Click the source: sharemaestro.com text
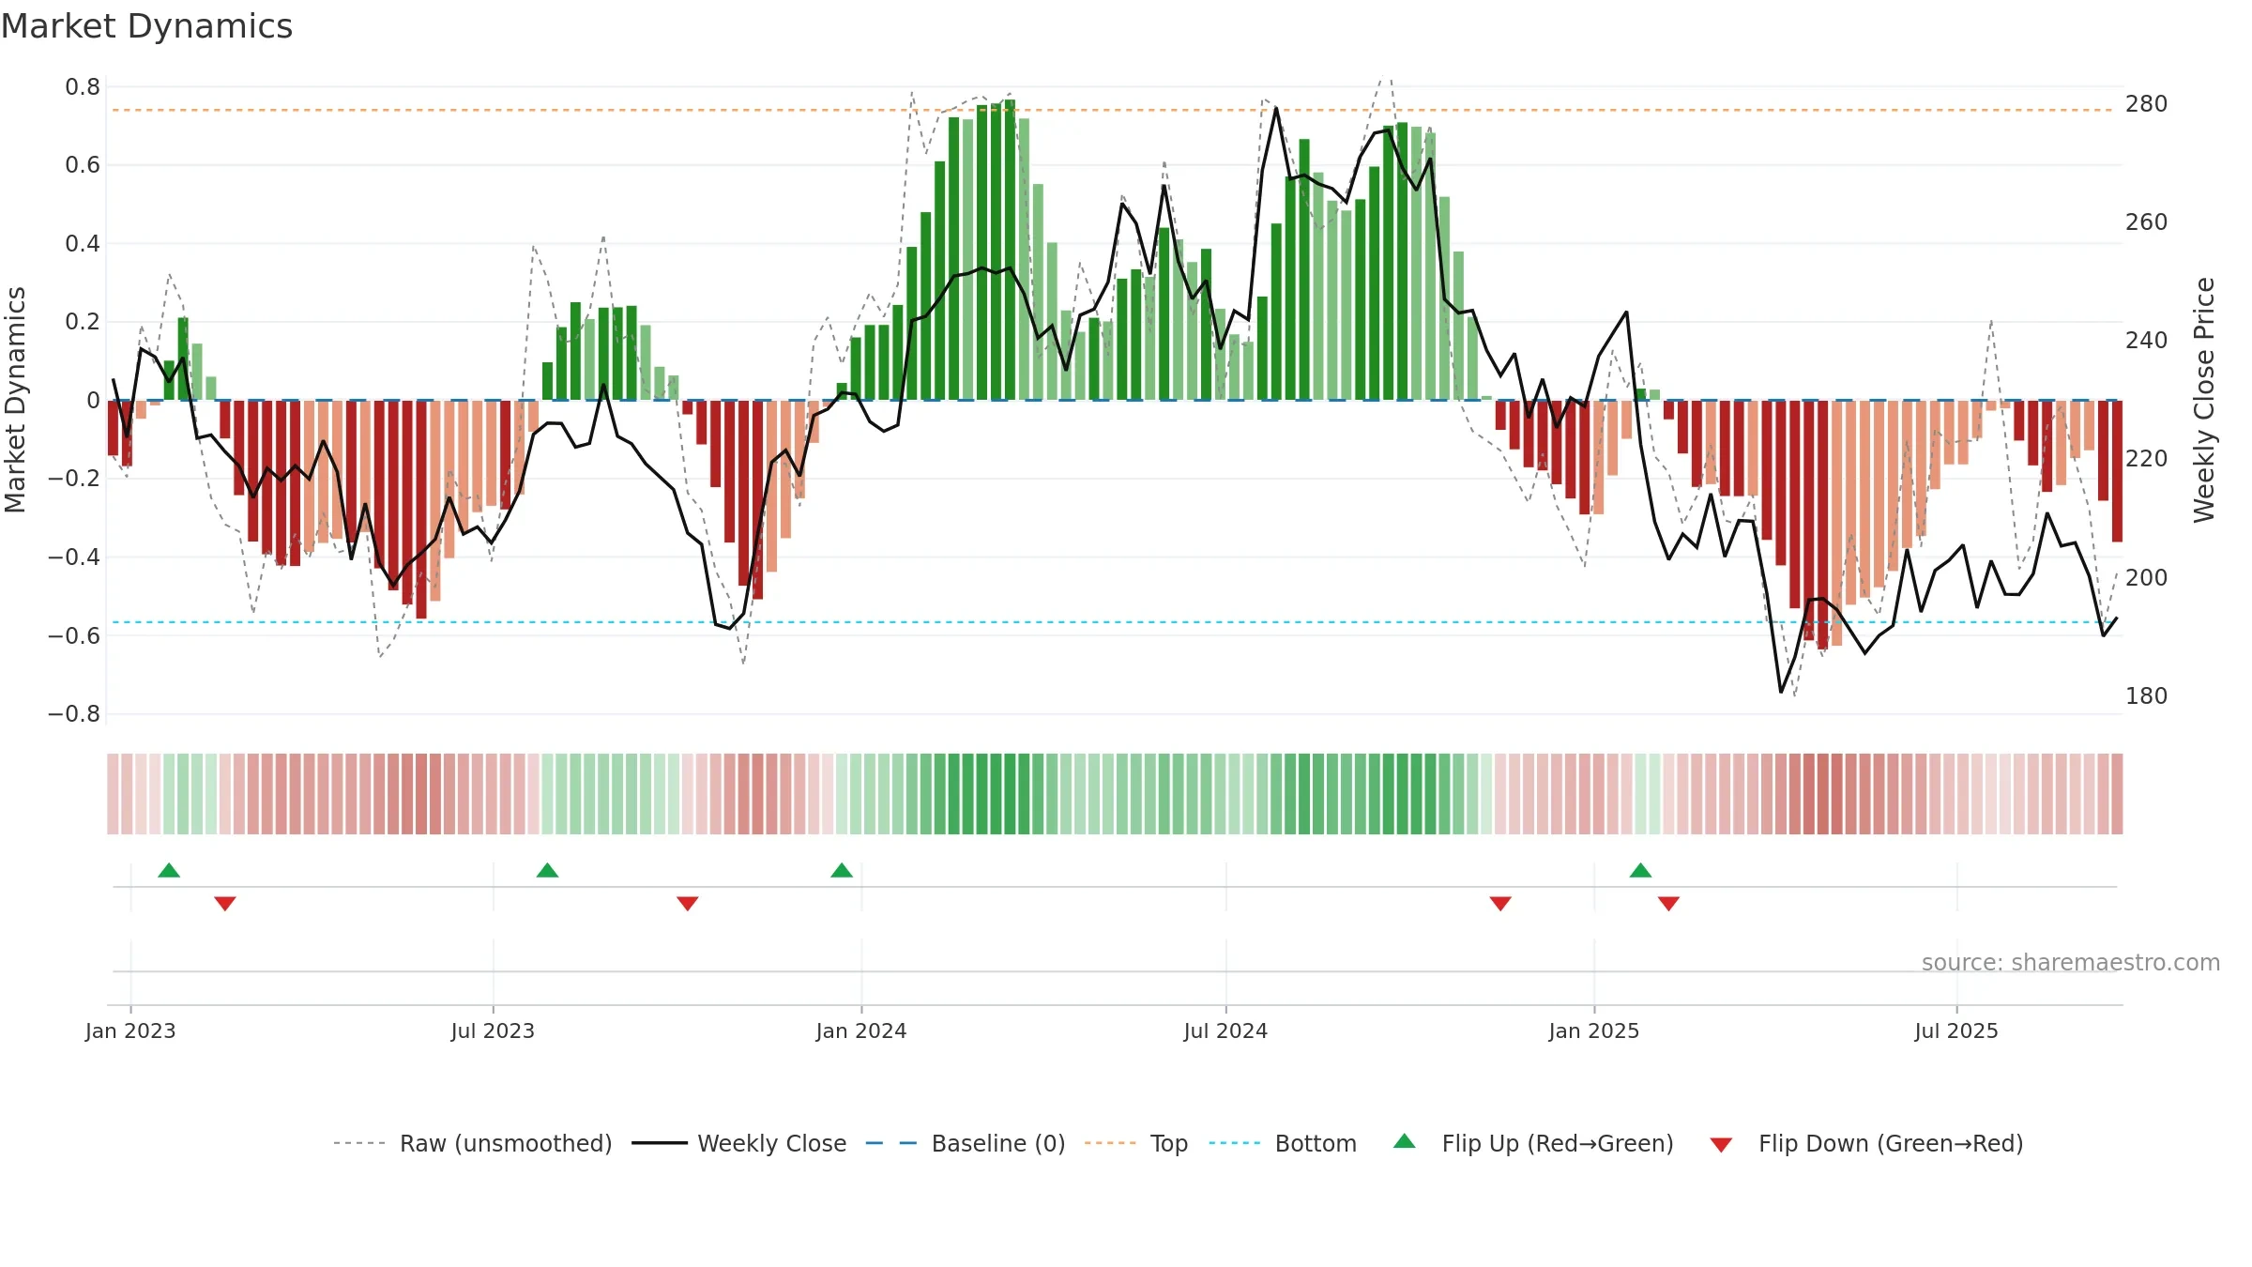The image size is (2252, 1267). point(2071,962)
